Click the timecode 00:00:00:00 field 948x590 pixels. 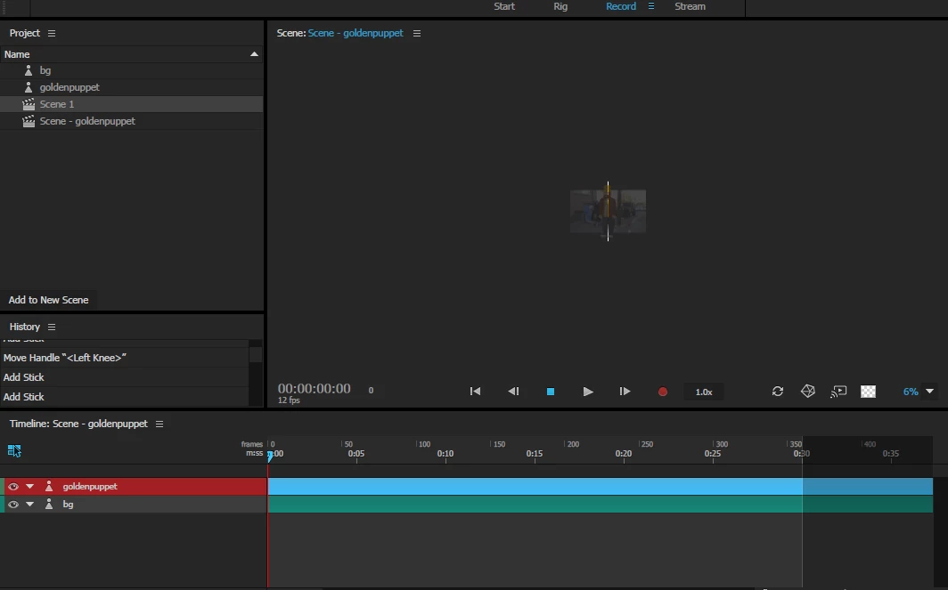pyautogui.click(x=314, y=388)
